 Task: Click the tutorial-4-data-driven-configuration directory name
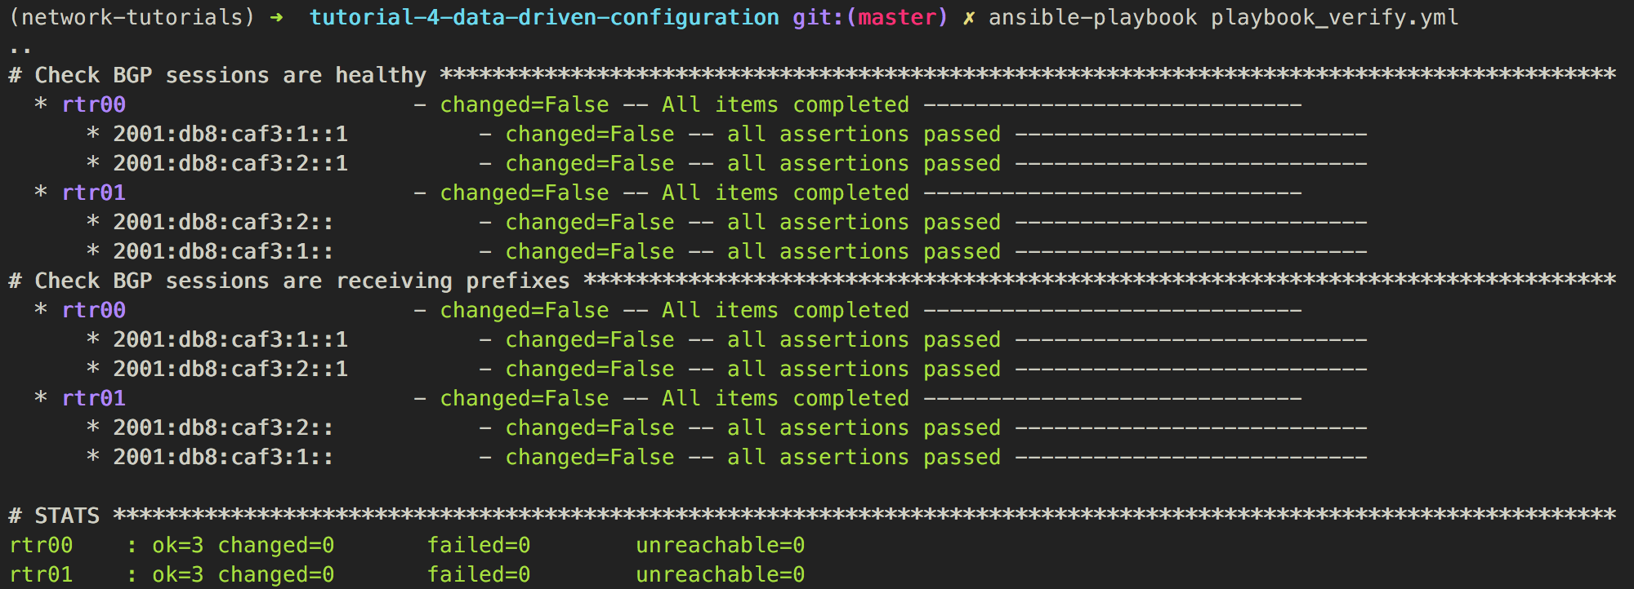coord(544,18)
